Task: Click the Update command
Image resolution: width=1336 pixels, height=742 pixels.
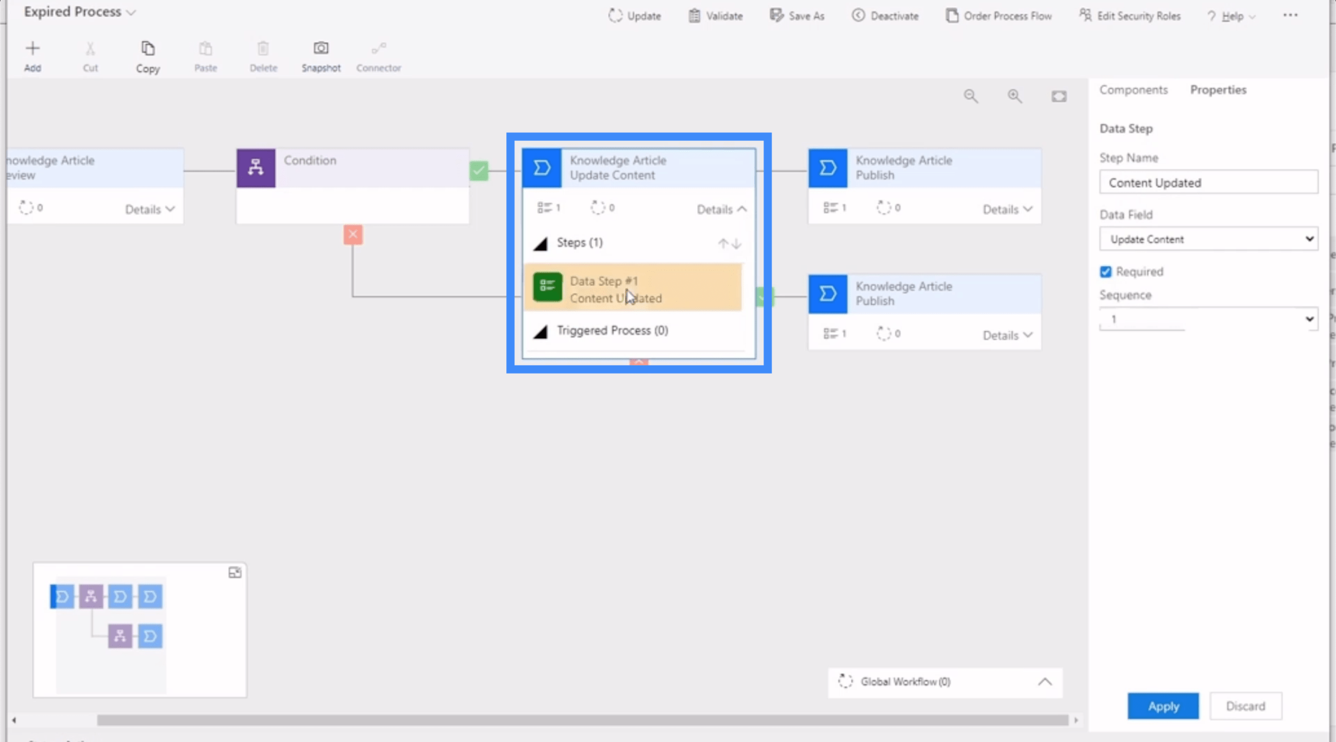Action: pyautogui.click(x=635, y=16)
